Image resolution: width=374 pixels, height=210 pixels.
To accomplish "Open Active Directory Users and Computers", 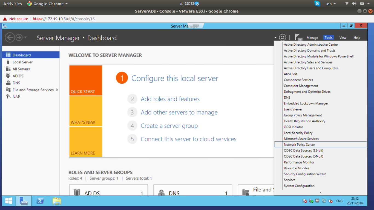I will [x=321, y=68].
